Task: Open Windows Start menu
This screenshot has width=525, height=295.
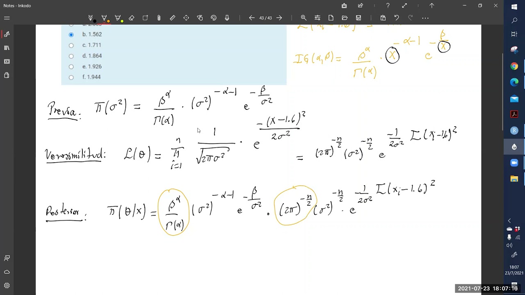Action: [x=514, y=7]
